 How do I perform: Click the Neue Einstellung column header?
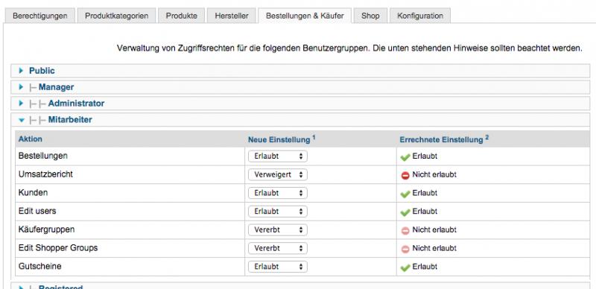[x=282, y=139]
